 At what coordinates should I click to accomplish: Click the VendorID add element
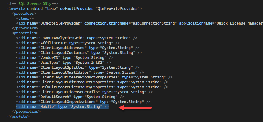click(65, 58)
